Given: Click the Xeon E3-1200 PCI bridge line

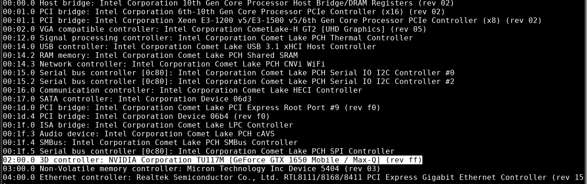Looking at the screenshot, I should [272, 21].
